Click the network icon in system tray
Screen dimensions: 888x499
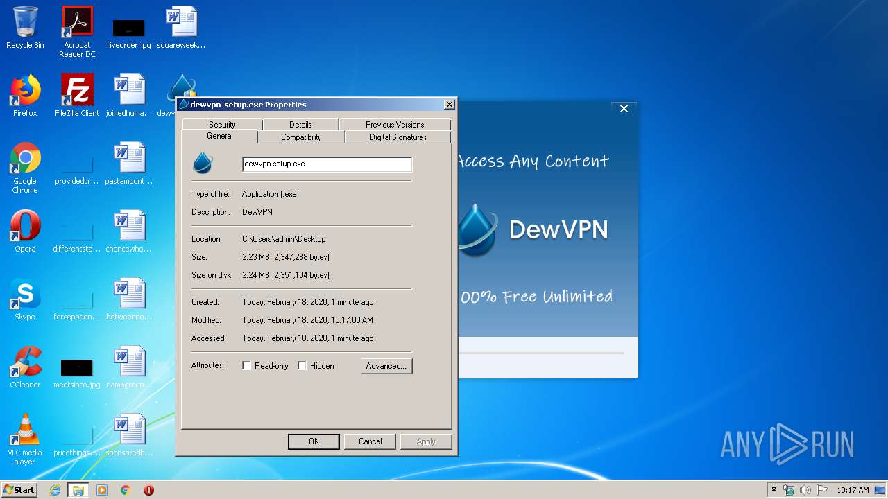[x=789, y=490]
